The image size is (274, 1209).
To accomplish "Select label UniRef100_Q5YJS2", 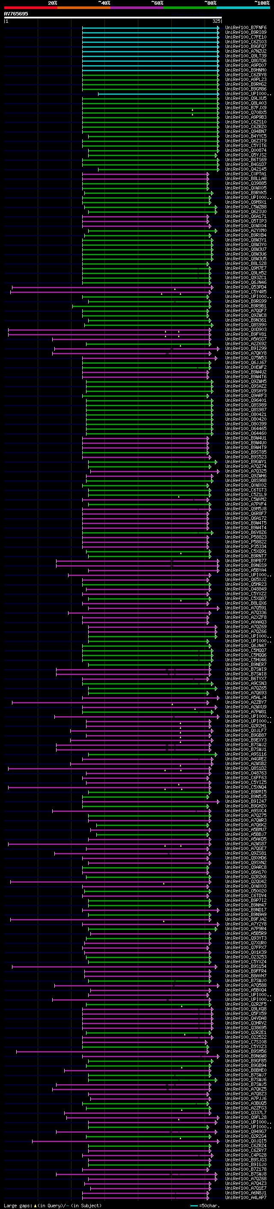I will pos(246,155).
